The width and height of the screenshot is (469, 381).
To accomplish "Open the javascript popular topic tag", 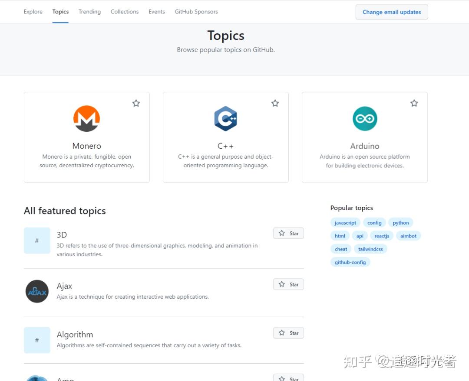I will click(x=345, y=222).
